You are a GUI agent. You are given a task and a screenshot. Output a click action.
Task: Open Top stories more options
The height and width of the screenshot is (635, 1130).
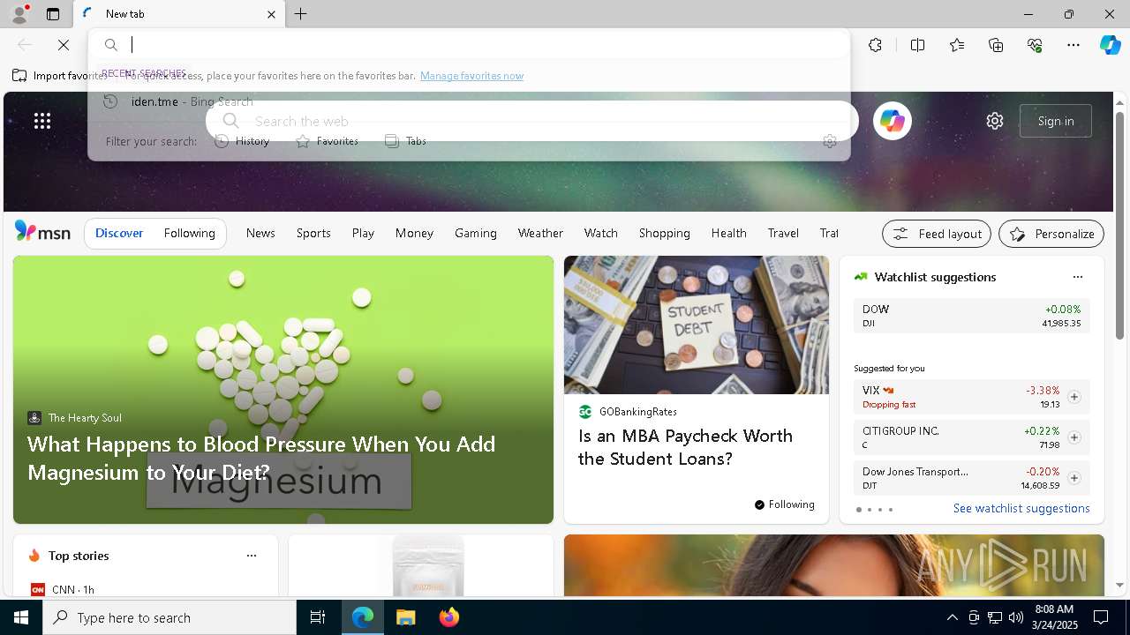[252, 556]
